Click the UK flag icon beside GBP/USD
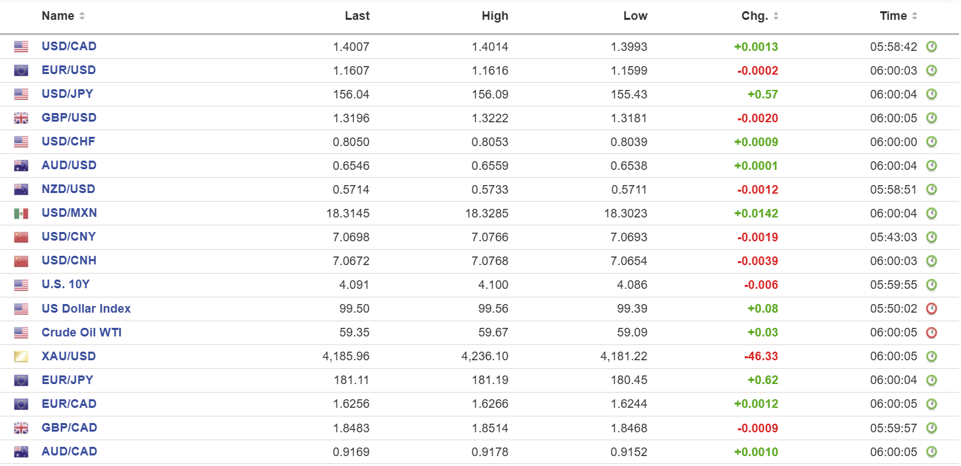The width and height of the screenshot is (961, 466). [x=21, y=118]
